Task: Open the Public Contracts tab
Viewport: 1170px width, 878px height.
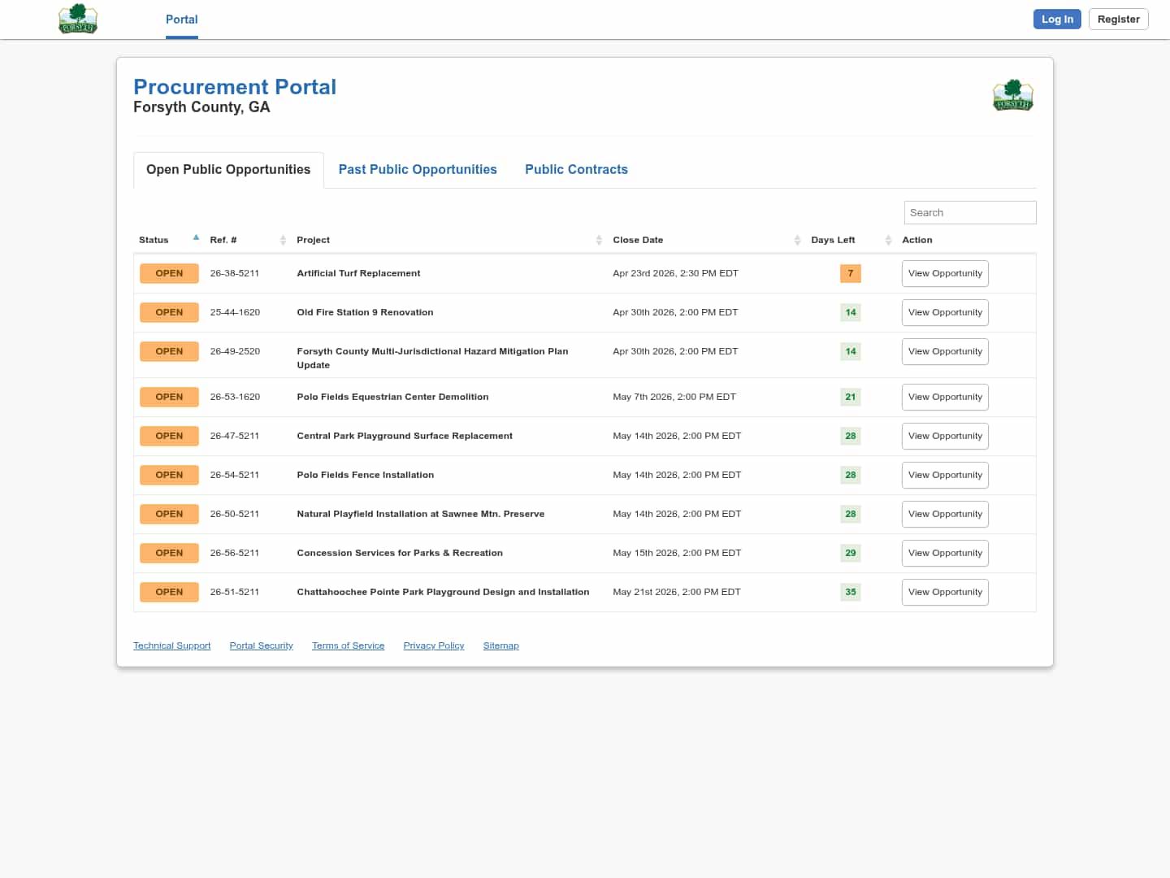Action: 576,169
